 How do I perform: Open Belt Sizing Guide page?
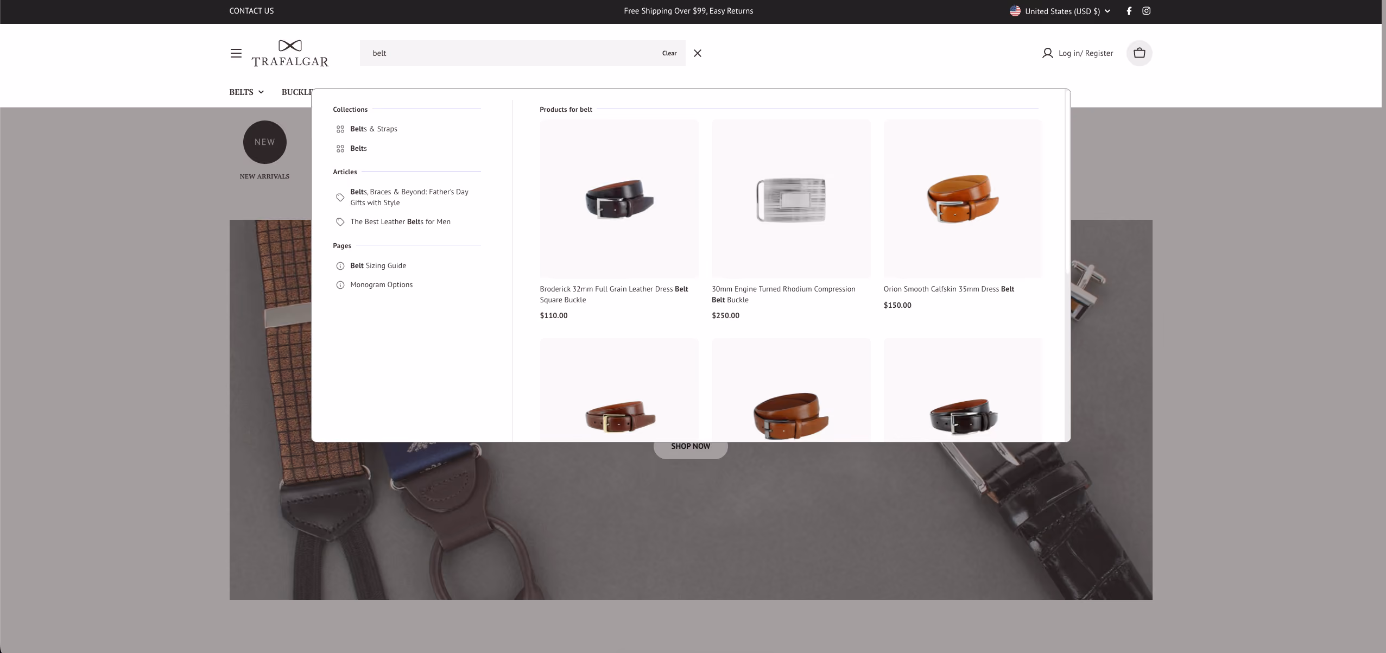coord(378,266)
